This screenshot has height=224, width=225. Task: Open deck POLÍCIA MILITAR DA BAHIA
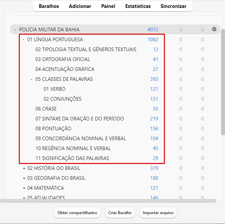pyautogui.click(x=49, y=29)
